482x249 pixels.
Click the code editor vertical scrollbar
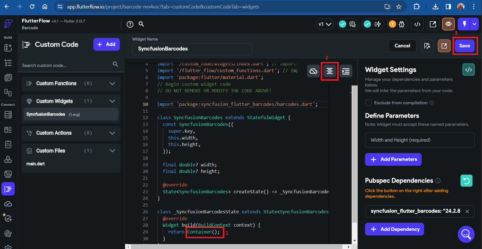(354, 154)
